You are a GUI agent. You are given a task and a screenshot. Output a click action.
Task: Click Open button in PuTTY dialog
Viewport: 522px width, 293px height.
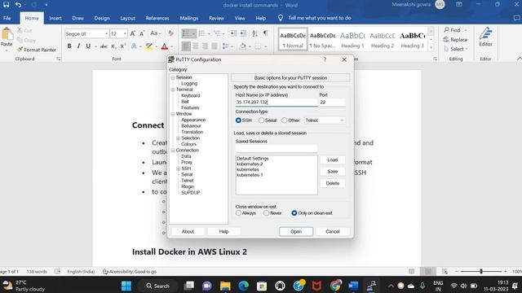pos(296,231)
